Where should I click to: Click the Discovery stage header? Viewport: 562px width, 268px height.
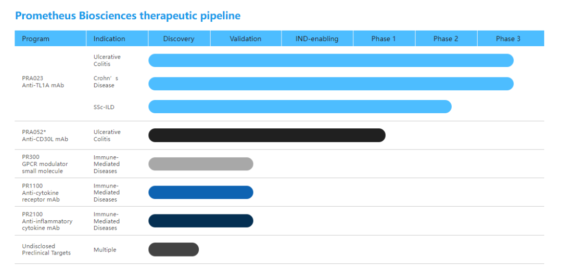point(178,38)
